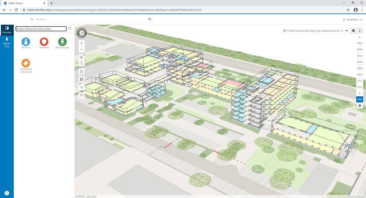Expand the FHWS-Campus building dropdown
The image size is (366, 198).
[x=347, y=31]
